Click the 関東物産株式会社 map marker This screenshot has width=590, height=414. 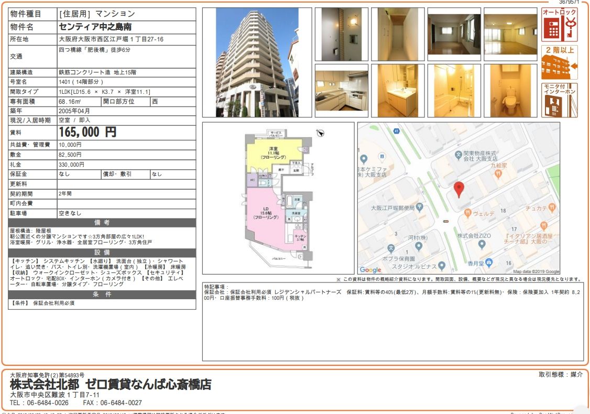(x=458, y=154)
